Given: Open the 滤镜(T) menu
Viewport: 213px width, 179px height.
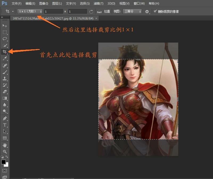Looking at the screenshot, I should point(99,3).
